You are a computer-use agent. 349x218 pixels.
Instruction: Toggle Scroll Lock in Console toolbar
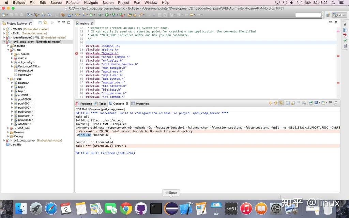pyautogui.click(x=293, y=103)
